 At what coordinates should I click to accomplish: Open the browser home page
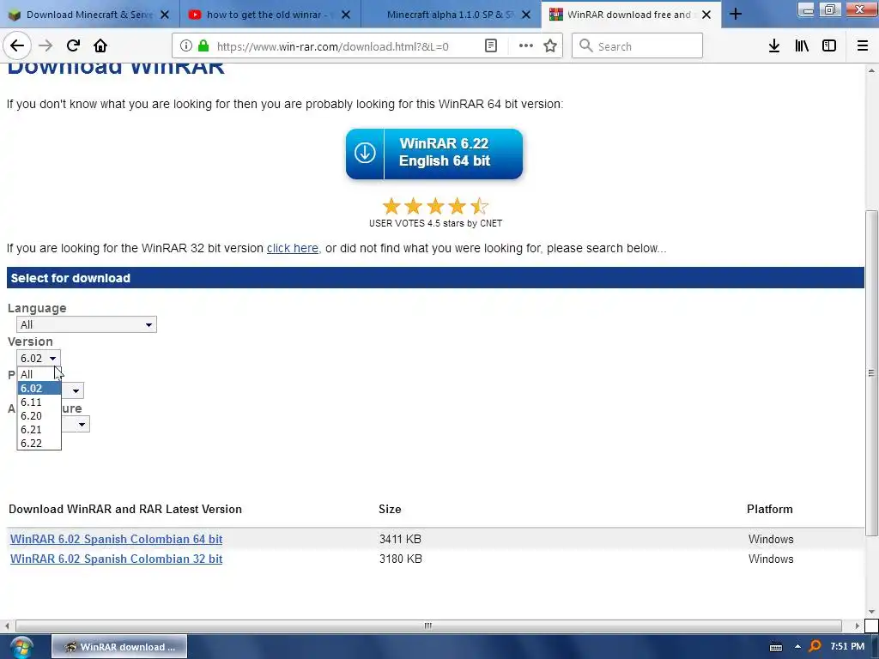point(100,46)
